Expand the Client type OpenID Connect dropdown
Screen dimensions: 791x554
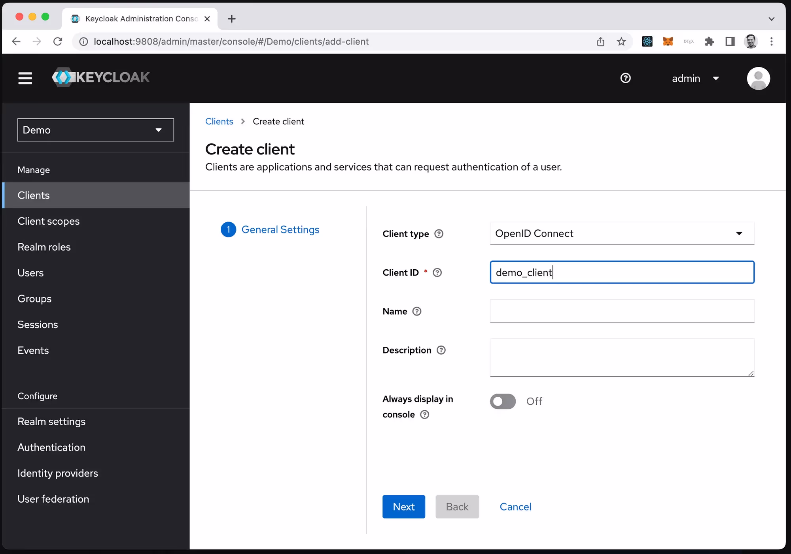tap(622, 233)
